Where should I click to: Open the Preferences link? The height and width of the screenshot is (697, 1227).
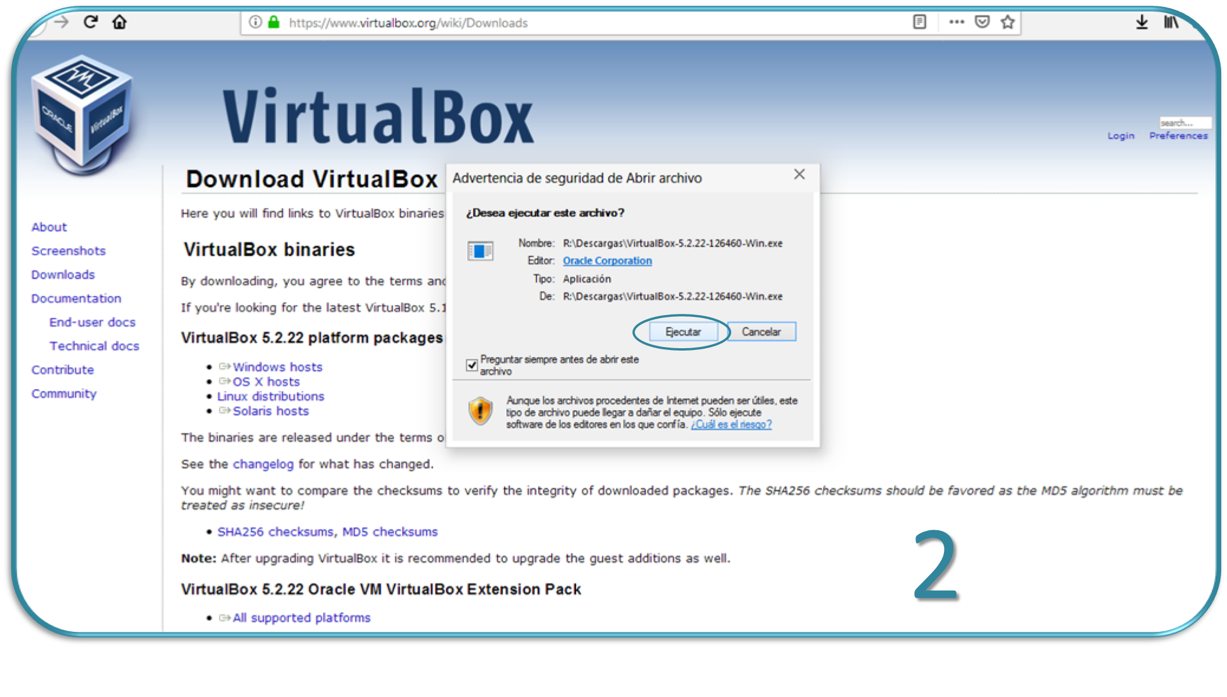coord(1178,135)
